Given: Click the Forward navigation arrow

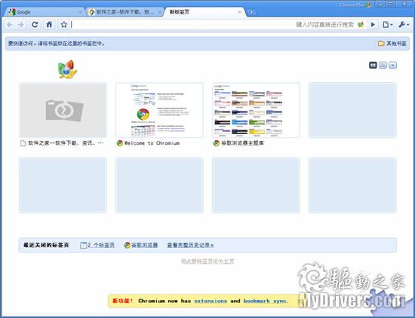Looking at the screenshot, I should pyautogui.click(x=20, y=25).
